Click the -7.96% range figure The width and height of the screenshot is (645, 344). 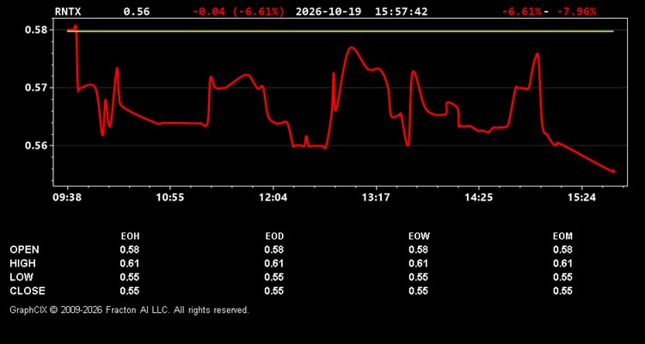click(576, 11)
